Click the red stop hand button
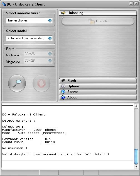Image resolution: width=140 pixels, height=176 pixels. [x=41, y=83]
